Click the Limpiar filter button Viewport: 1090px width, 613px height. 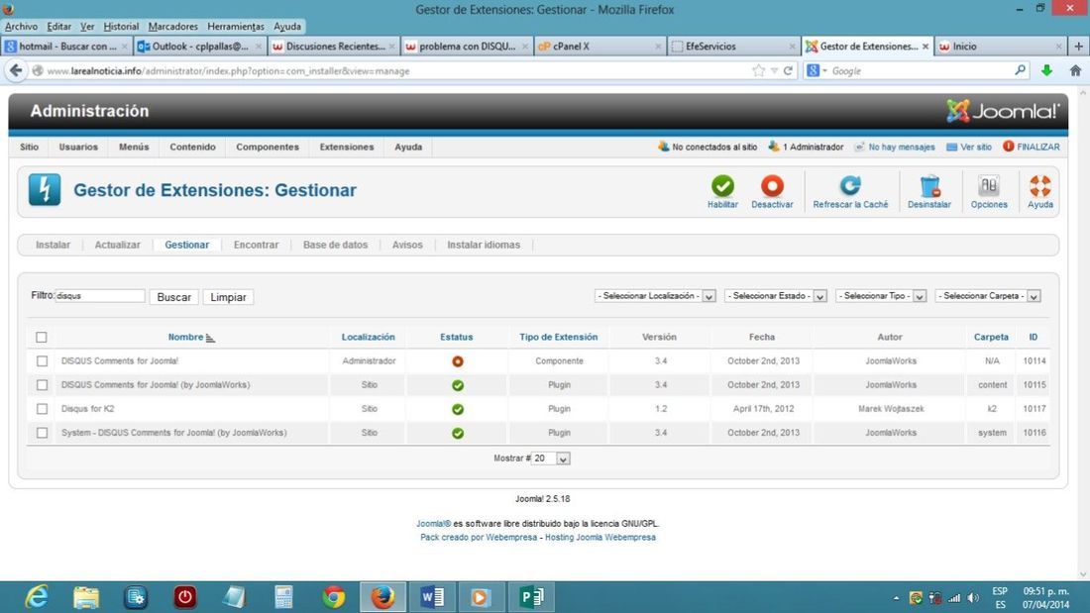[228, 297]
